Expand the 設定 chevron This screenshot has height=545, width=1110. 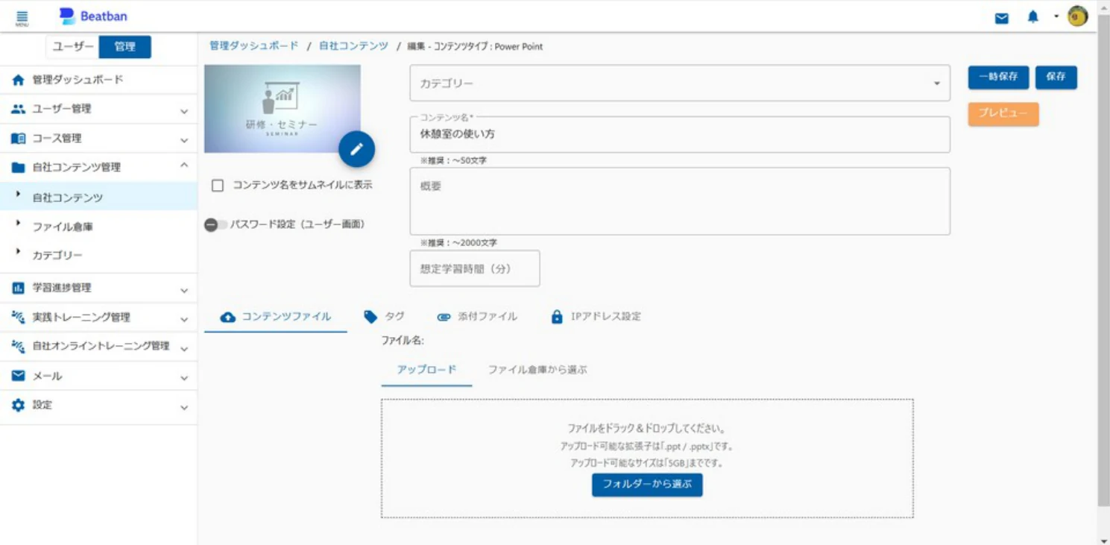pos(184,408)
